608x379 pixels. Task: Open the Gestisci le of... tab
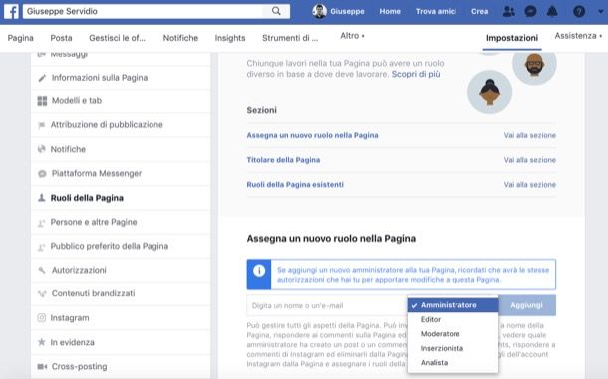(117, 38)
